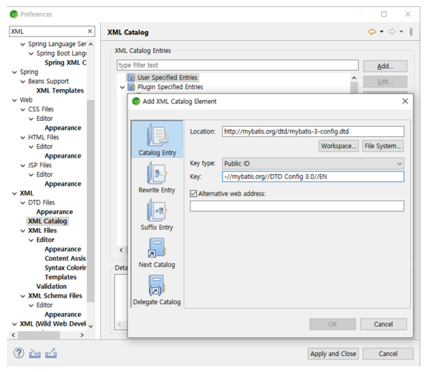Collapse Plugin Specified Entries node
The width and height of the screenshot is (428, 372).
[x=122, y=88]
